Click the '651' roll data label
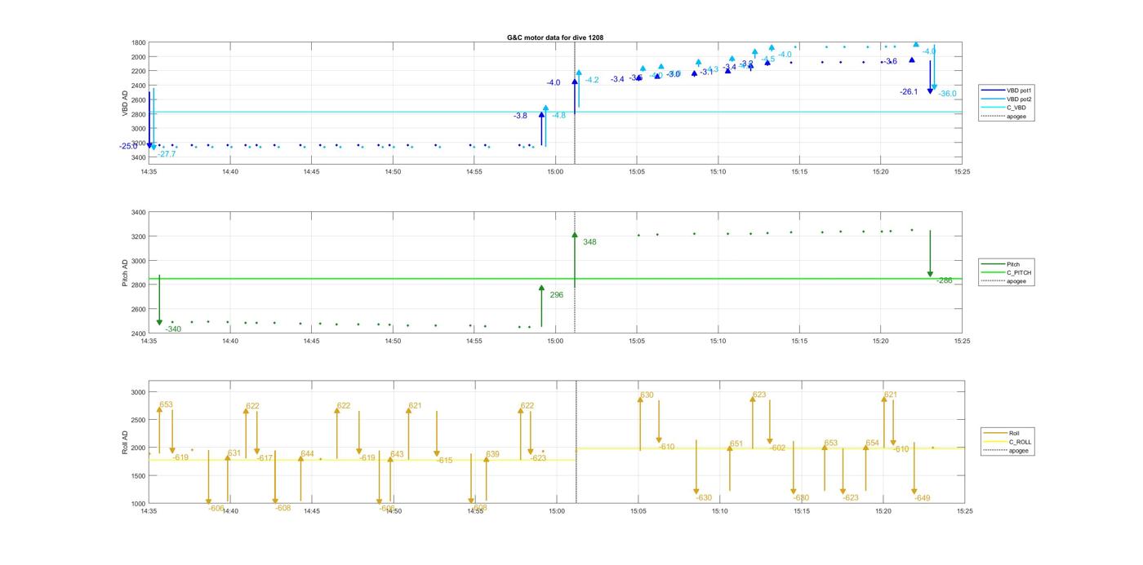The image size is (1143, 565). pyautogui.click(x=736, y=444)
